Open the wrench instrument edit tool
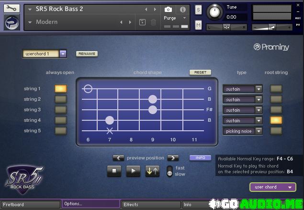The height and width of the screenshot is (210, 304). click(11, 8)
